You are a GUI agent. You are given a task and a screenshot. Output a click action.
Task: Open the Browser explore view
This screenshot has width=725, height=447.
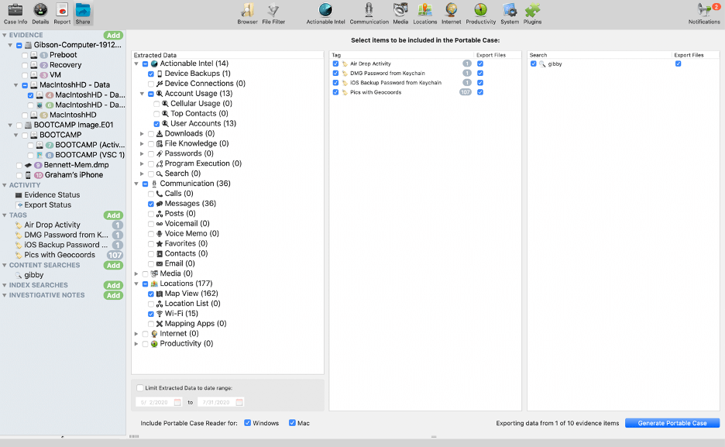point(246,12)
